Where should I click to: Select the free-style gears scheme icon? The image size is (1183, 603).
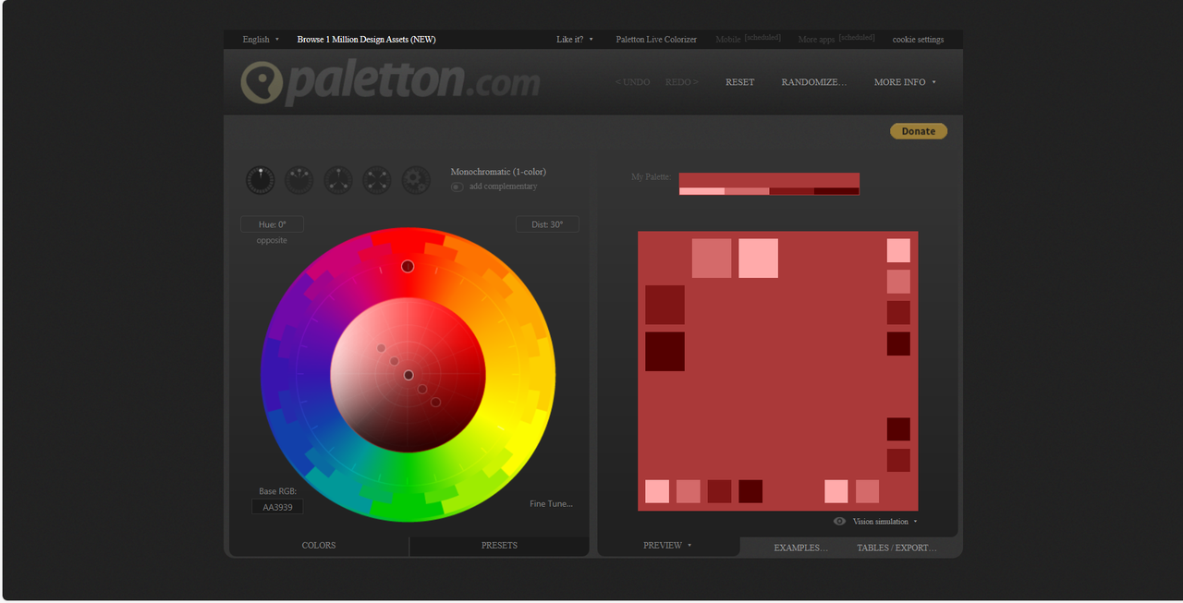point(416,179)
